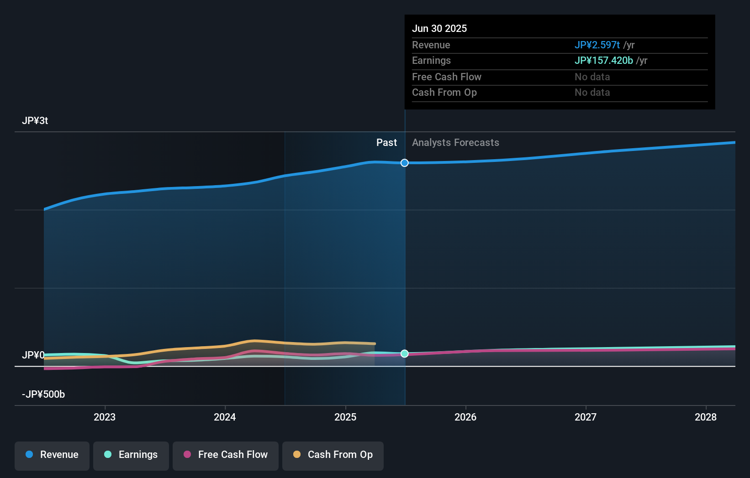Expand the Analysts Forecasts section
This screenshot has width=750, height=478.
(455, 143)
